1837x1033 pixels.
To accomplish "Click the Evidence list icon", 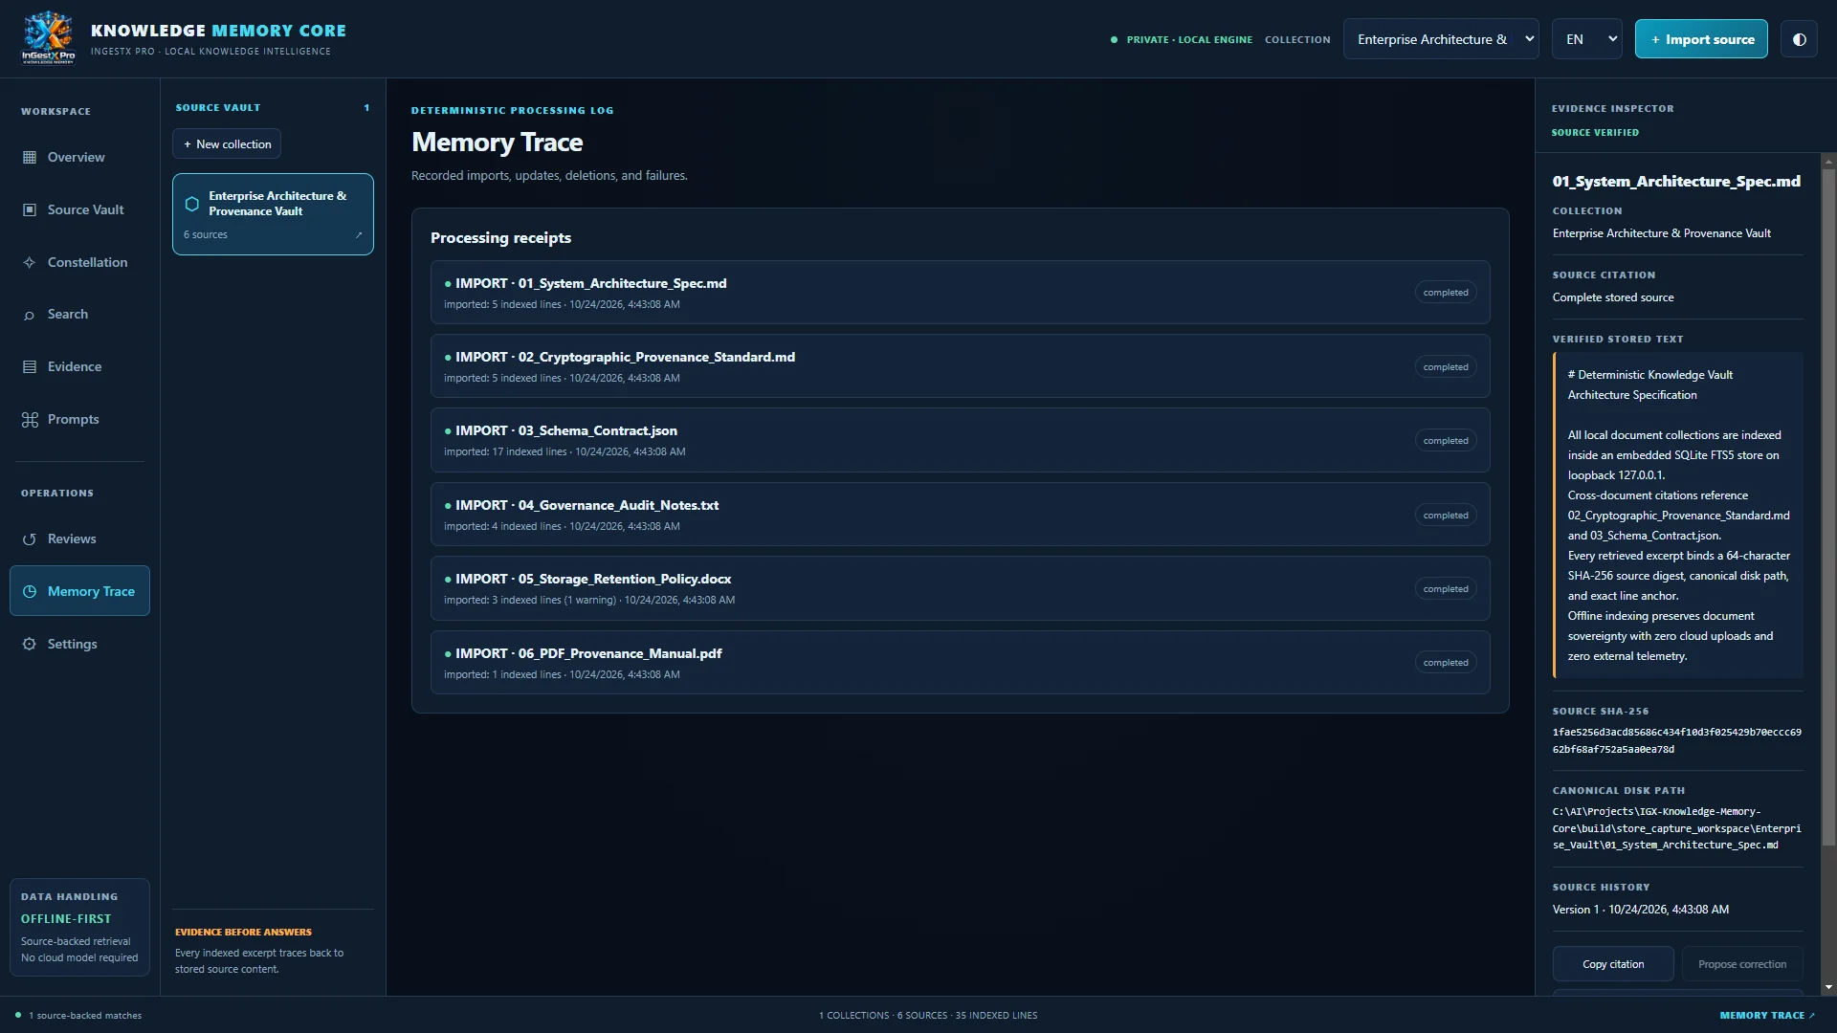I will point(30,366).
